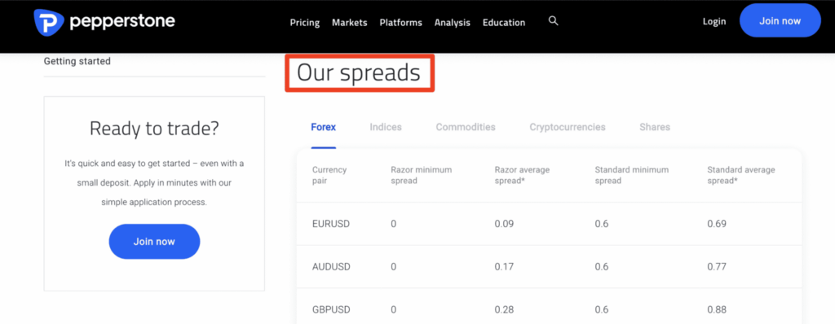835x324 pixels.
Task: Click the Pepperstone shield logo icon
Action: [x=48, y=22]
